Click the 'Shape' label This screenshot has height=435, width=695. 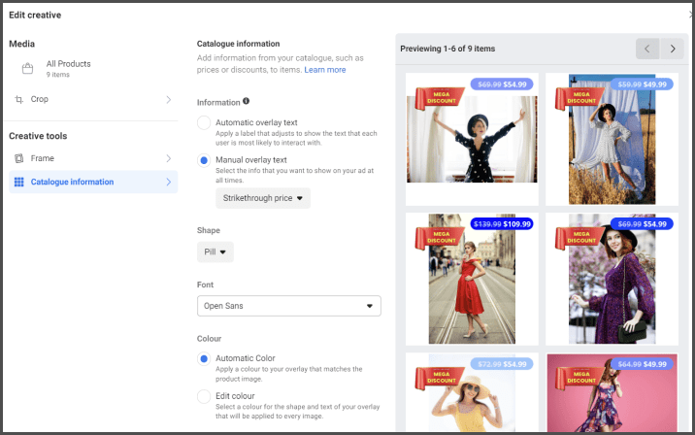pos(209,230)
